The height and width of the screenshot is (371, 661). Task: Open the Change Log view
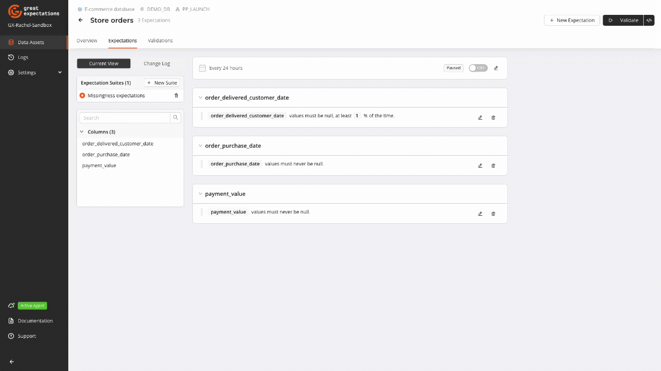(156, 64)
